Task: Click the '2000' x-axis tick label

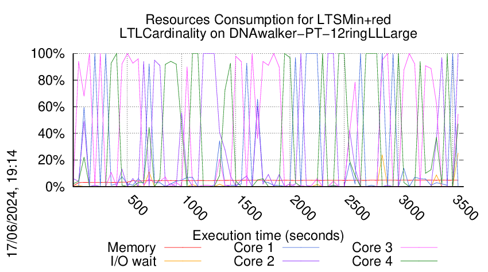Action: [x=303, y=208]
